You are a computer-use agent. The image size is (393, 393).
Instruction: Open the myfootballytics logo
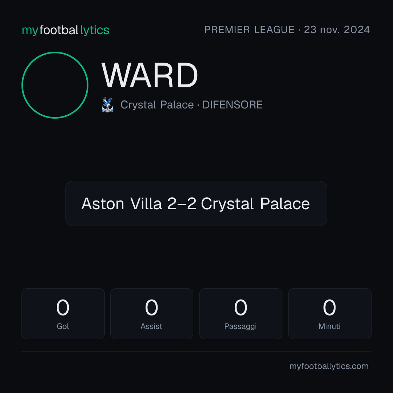[65, 30]
